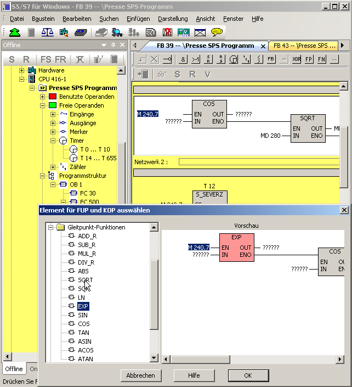The width and height of the screenshot is (352, 387).
Task: Select ADD_R in the function list
Action: (87, 236)
